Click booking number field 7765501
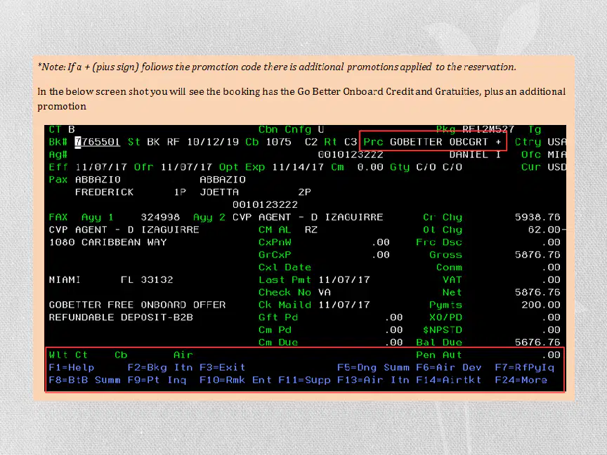 click(98, 142)
